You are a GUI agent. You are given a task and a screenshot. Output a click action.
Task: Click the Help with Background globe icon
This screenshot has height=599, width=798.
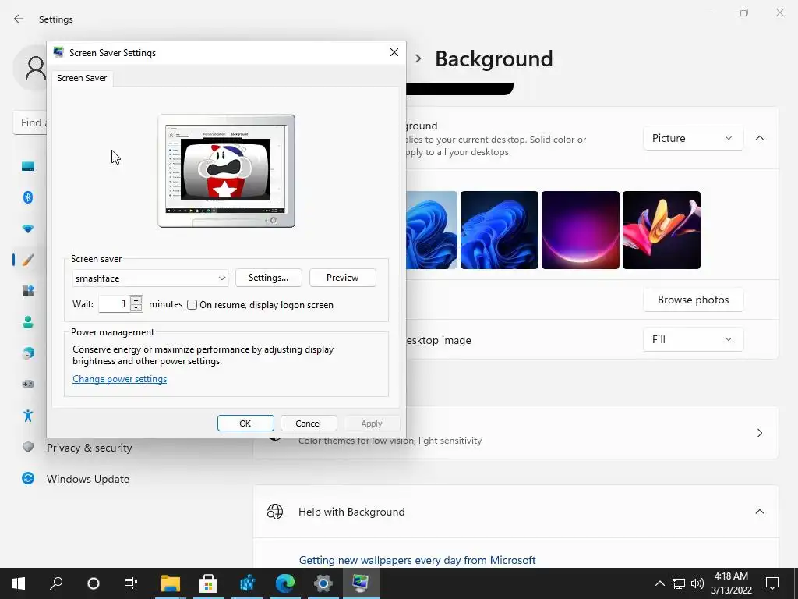click(275, 512)
